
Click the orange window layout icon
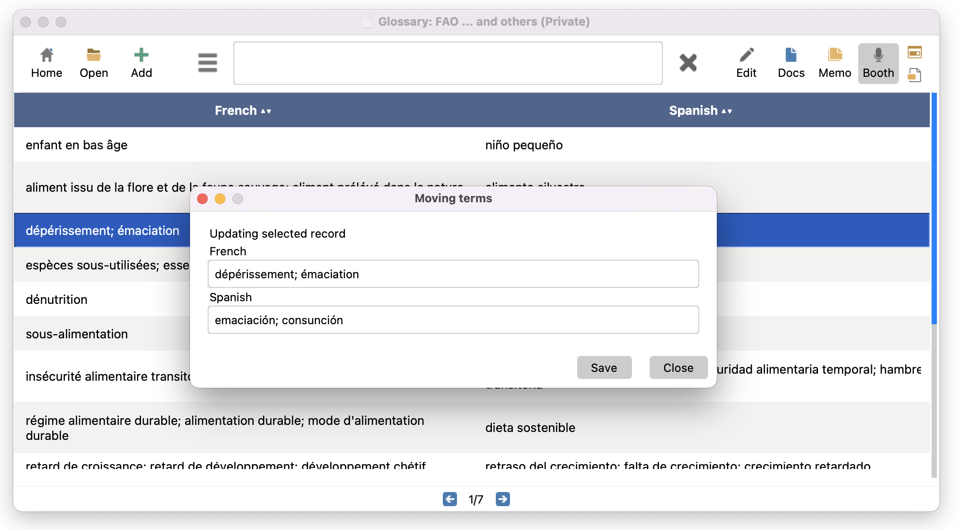(x=914, y=52)
